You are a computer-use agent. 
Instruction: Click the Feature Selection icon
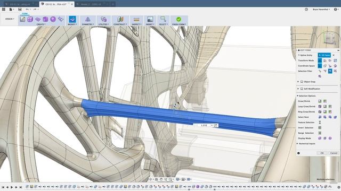[320, 123]
